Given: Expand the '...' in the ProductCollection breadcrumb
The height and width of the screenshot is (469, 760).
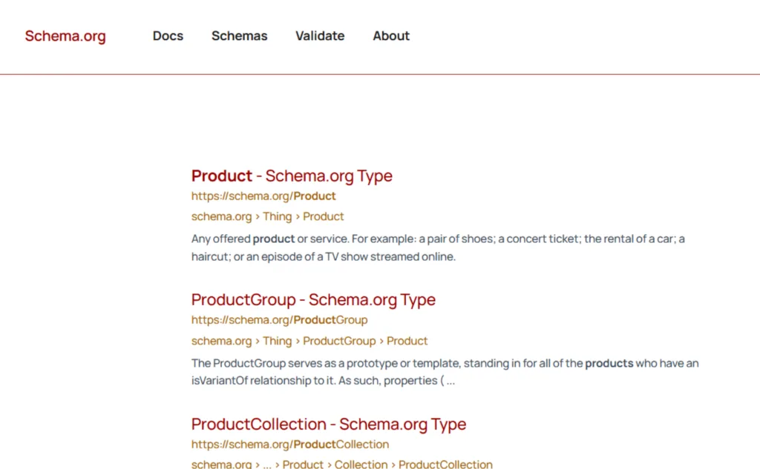Looking at the screenshot, I should 267,464.
